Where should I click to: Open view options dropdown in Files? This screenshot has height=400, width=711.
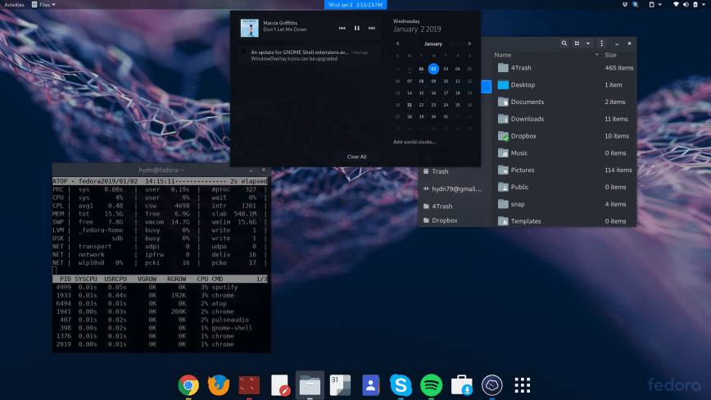coord(586,43)
